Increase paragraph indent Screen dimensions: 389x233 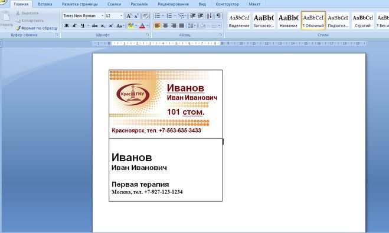click(201, 16)
